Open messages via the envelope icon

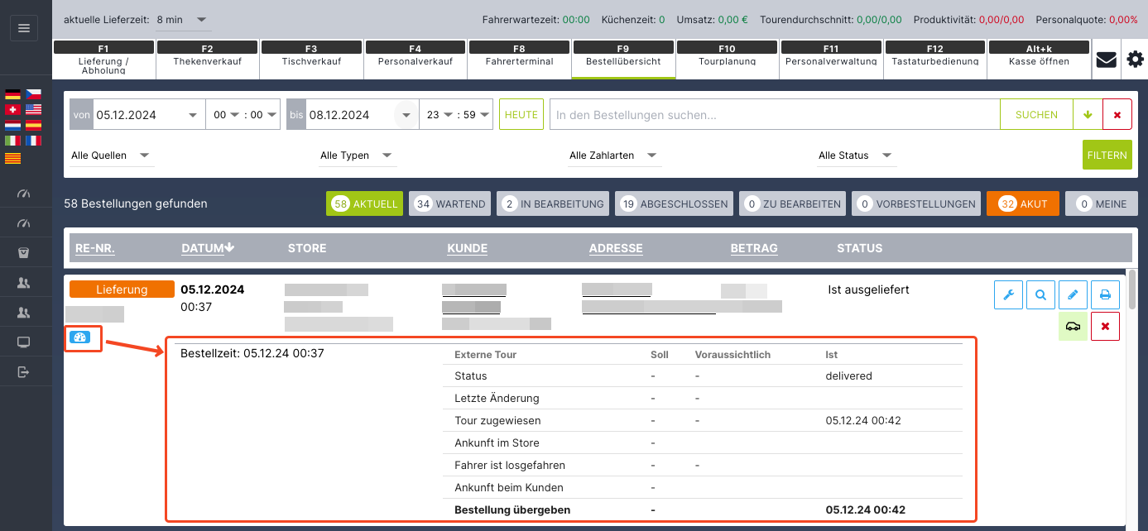tap(1106, 60)
